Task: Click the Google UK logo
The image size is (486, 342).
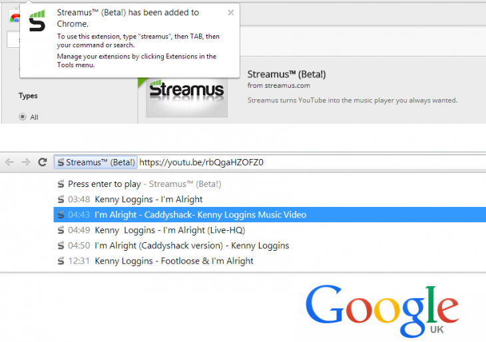Action: point(382,311)
